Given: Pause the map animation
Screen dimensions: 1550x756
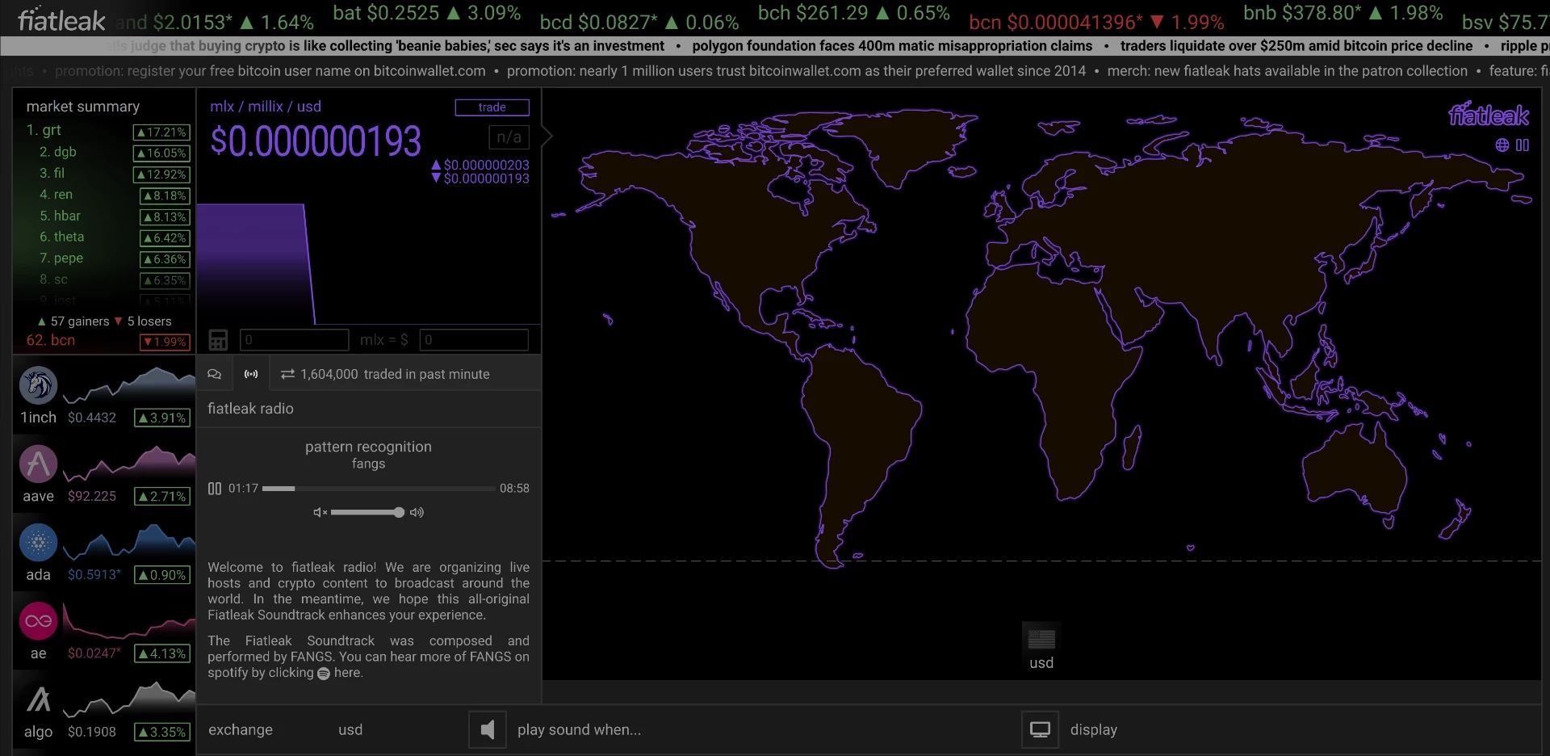Looking at the screenshot, I should coord(1523,145).
